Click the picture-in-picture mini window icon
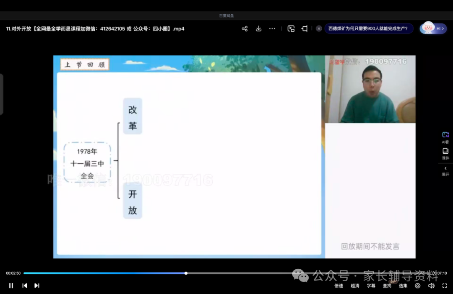Viewport: 453px width, 294px height. 291,28
